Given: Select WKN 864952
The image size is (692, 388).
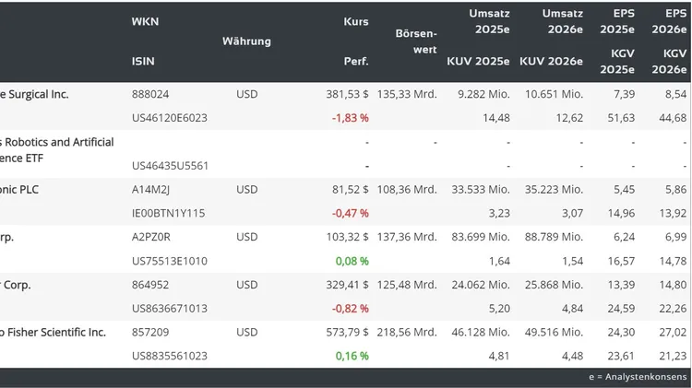Looking at the screenshot, I should pyautogui.click(x=150, y=285).
